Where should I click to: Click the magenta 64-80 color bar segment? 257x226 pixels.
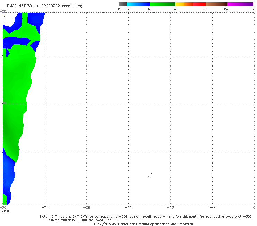pyautogui.click(x=240, y=4)
